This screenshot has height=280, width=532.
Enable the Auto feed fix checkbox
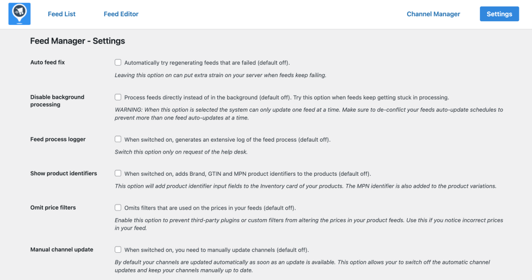(x=118, y=62)
